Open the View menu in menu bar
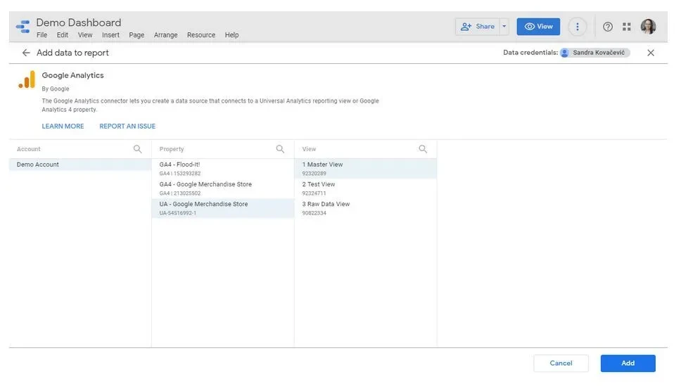Screen dimensions: 686x386 pyautogui.click(x=85, y=35)
